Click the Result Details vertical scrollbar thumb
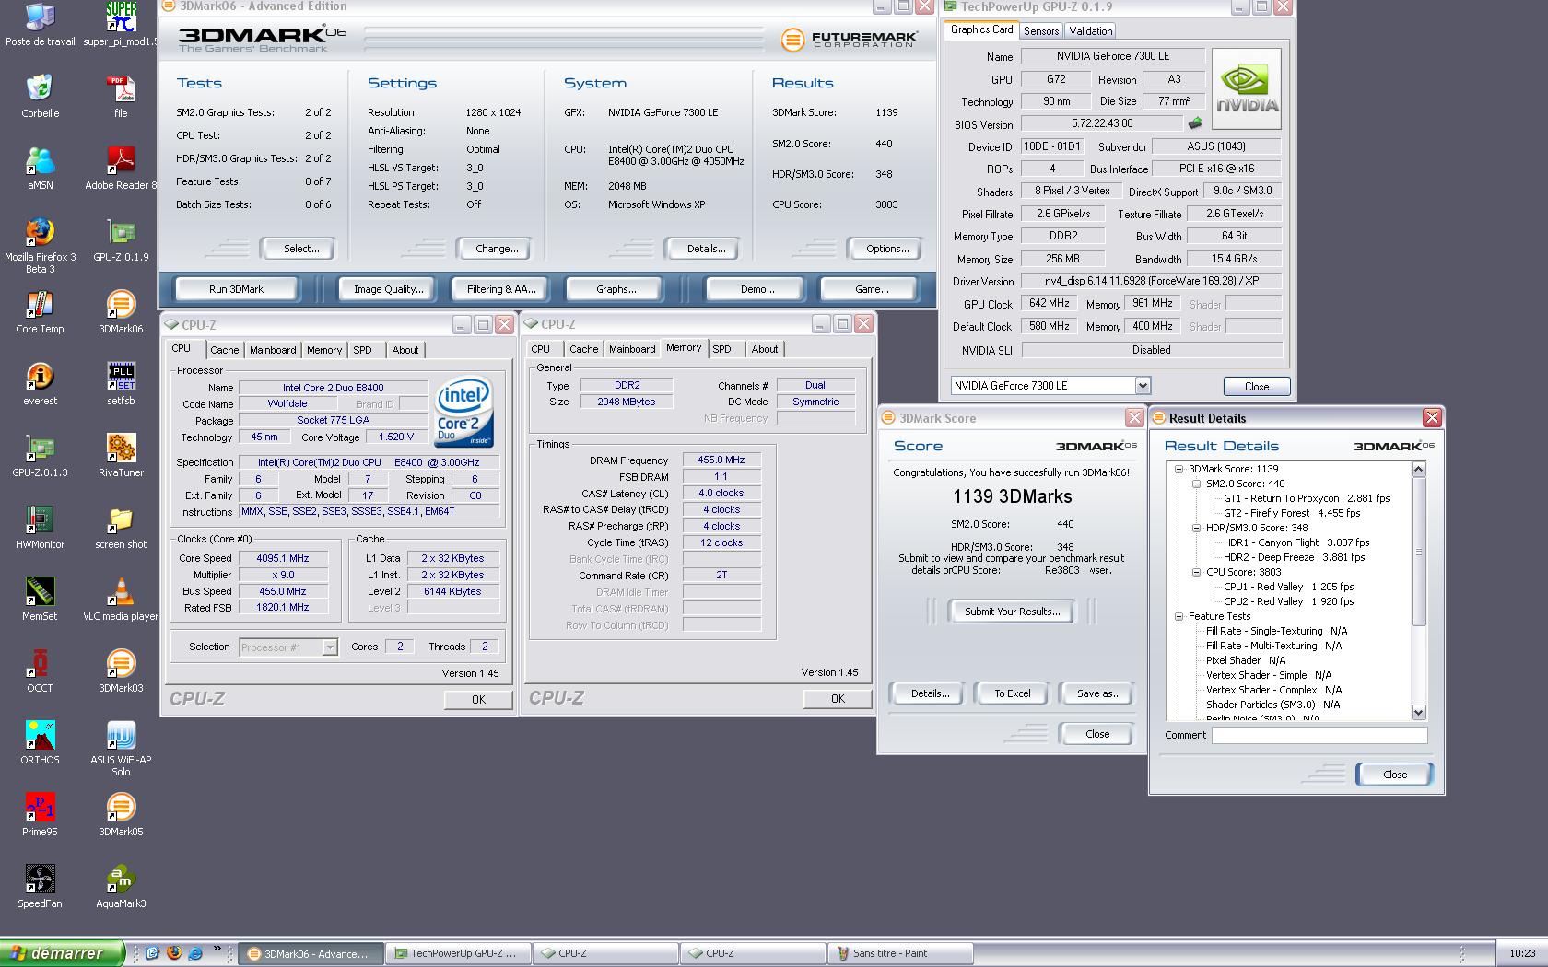This screenshot has height=967, width=1548. (1418, 551)
